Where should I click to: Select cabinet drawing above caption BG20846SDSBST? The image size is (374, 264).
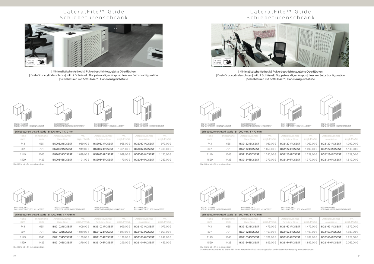click(x=142, y=109)
